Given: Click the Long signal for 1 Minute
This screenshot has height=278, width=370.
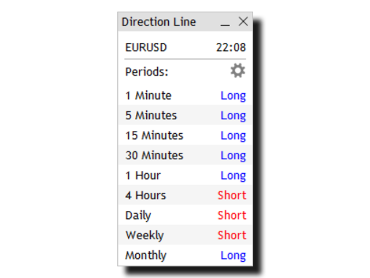Looking at the screenshot, I should pos(233,96).
